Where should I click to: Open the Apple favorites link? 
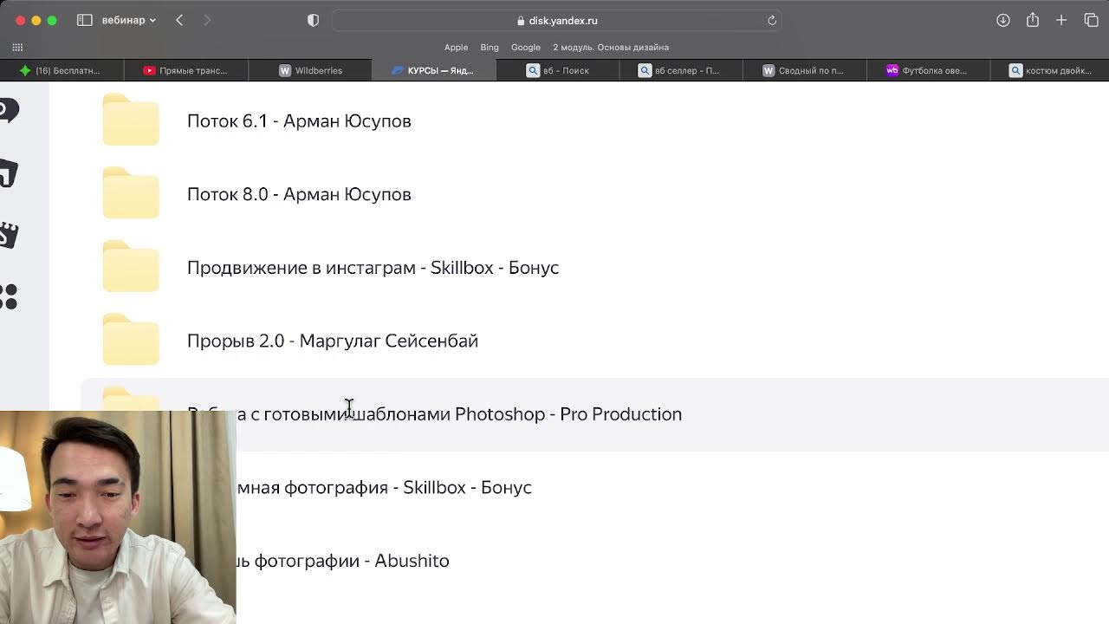[456, 48]
